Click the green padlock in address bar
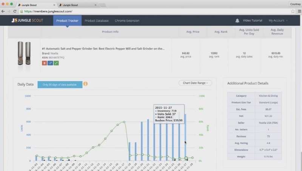Screen dimensions: 302x171 pos(22,11)
